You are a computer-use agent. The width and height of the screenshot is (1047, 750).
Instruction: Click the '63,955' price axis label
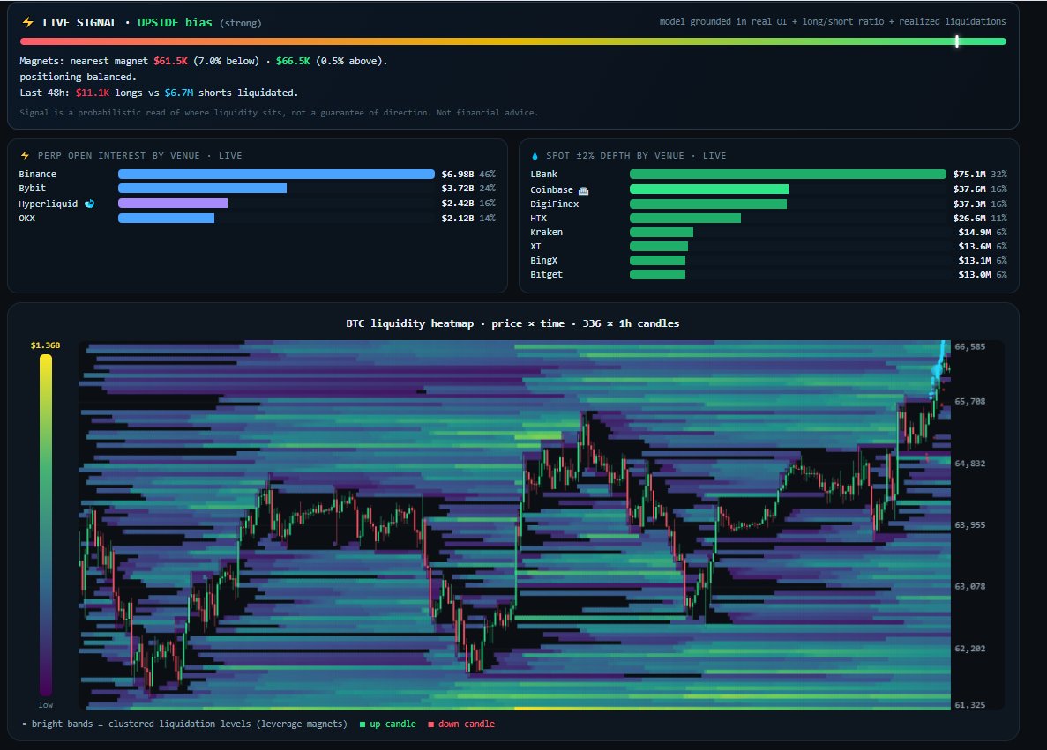click(x=969, y=525)
